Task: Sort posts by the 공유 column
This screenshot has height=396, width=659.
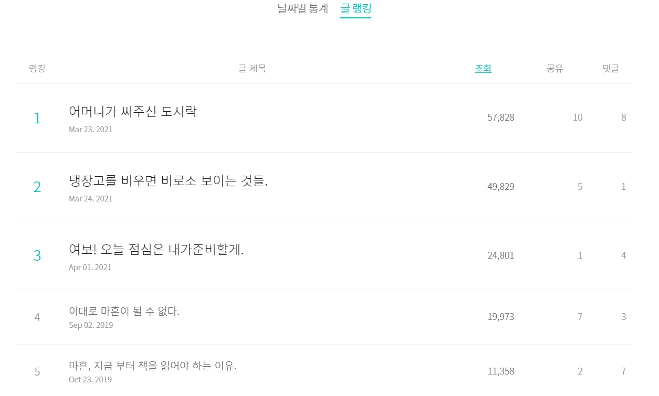Action: (x=554, y=68)
